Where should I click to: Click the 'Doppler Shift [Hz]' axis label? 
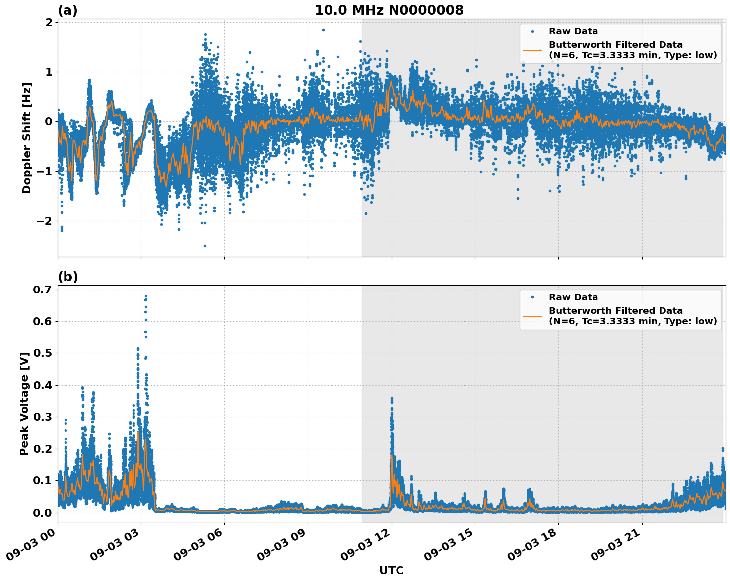(27, 138)
